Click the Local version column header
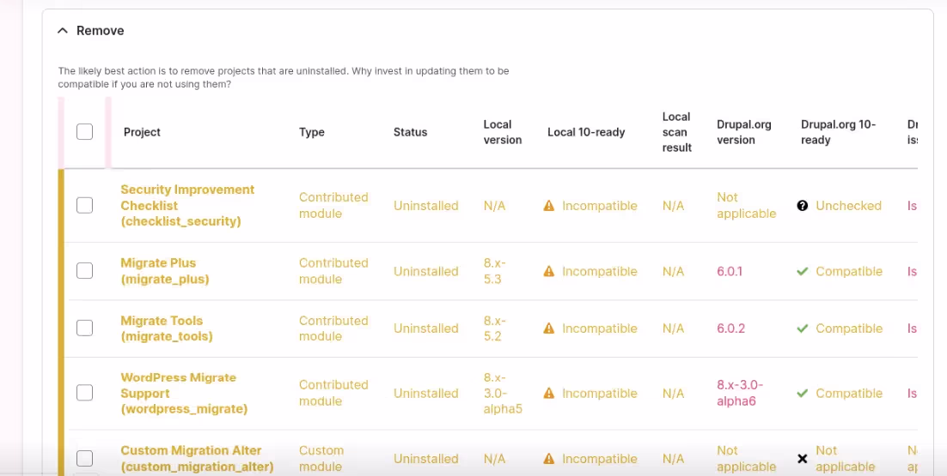The image size is (947, 476). point(503,132)
